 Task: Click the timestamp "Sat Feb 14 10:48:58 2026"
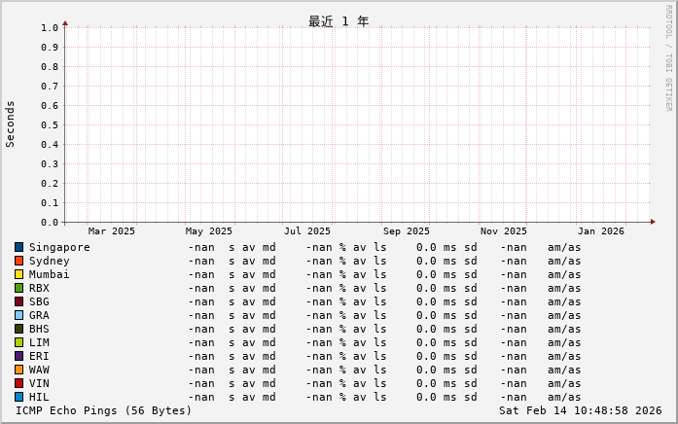coord(580,410)
